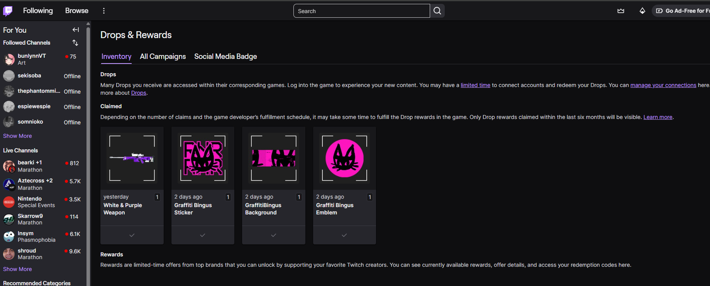Screen dimensions: 710x286
Task: Click into the Search input field
Action: point(361,11)
